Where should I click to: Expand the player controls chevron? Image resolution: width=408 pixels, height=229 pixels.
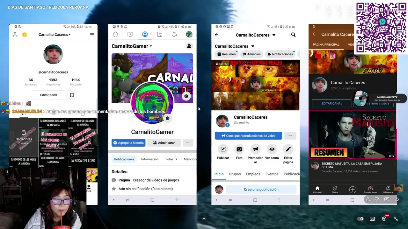204,219
